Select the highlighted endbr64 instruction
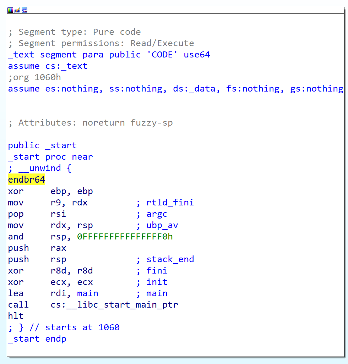The image size is (348, 364). pos(27,180)
